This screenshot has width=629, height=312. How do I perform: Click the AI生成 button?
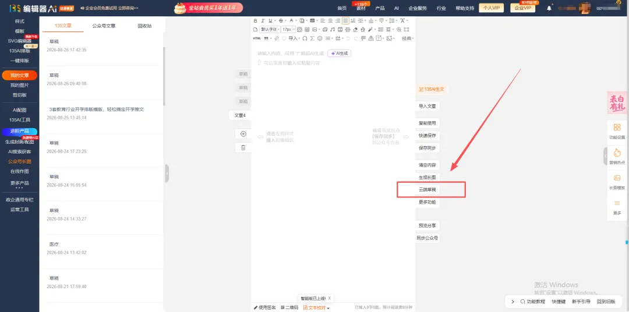click(x=340, y=54)
